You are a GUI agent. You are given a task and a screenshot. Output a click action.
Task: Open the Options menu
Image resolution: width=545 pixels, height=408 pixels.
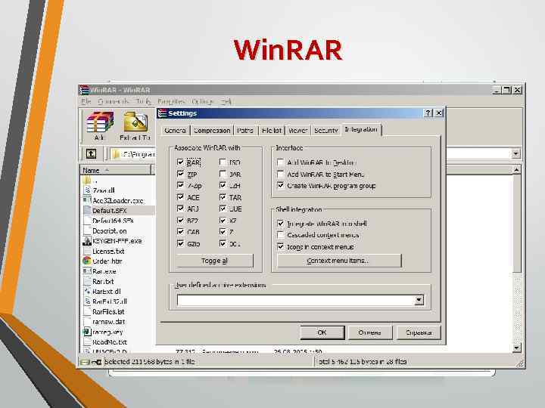pyautogui.click(x=202, y=101)
